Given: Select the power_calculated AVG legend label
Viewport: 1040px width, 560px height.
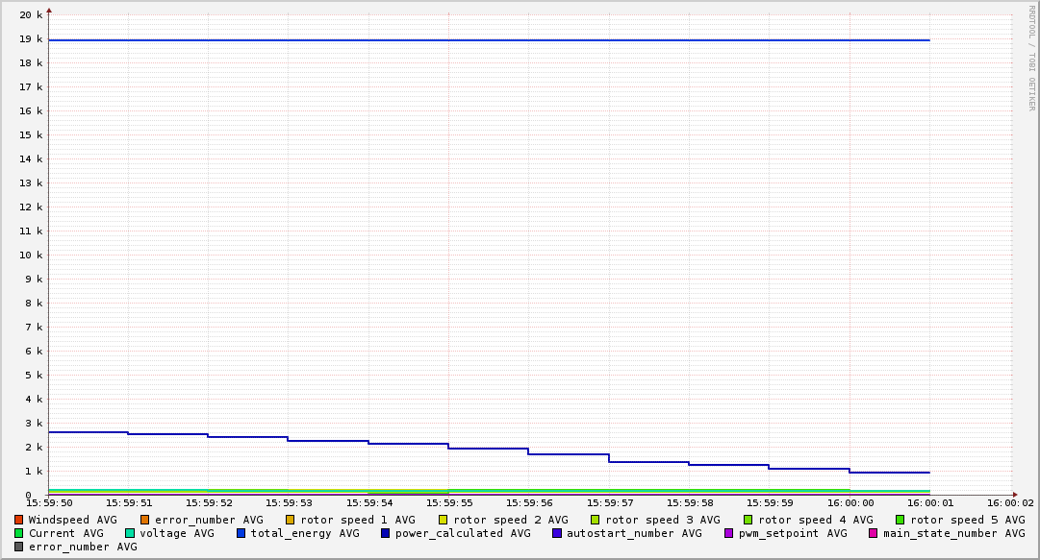Looking at the screenshot, I should 463,533.
